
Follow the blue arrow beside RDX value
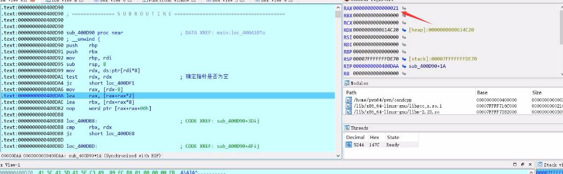[403, 30]
